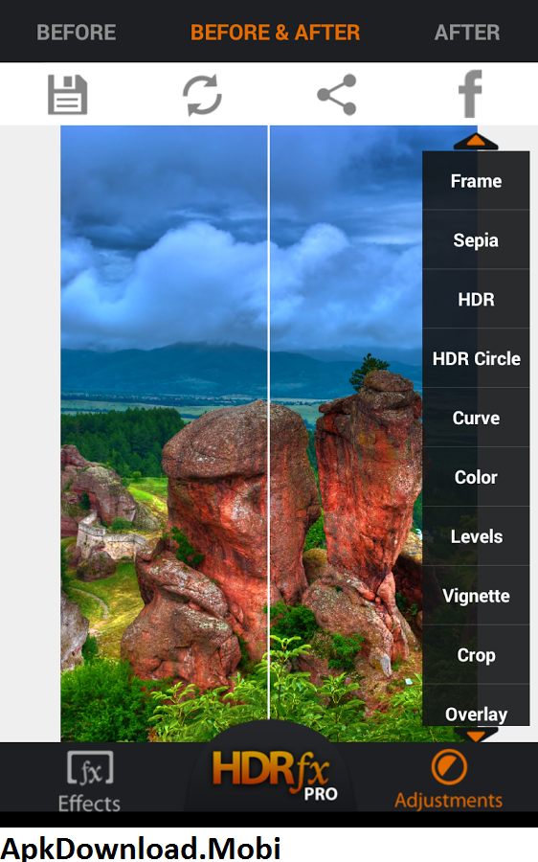The width and height of the screenshot is (538, 862).
Task: Choose Frame from the adjustments list
Action: point(476,181)
